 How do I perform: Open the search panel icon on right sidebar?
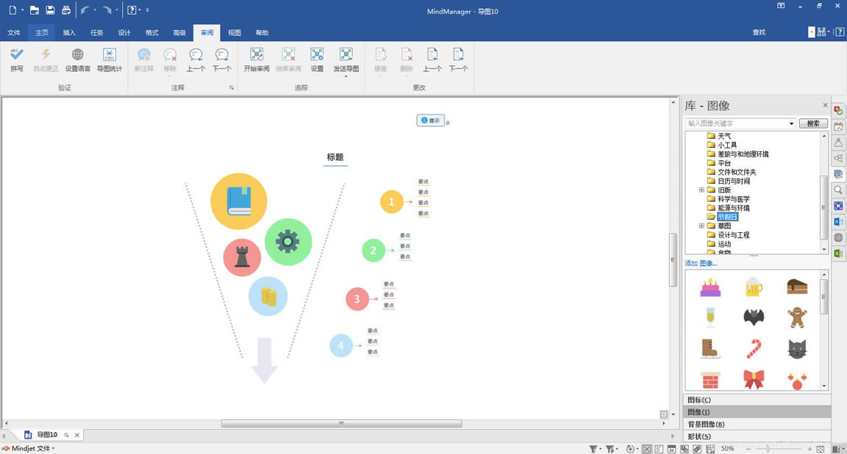839,190
